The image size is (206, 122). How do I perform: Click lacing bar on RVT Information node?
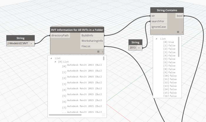click(x=102, y=52)
